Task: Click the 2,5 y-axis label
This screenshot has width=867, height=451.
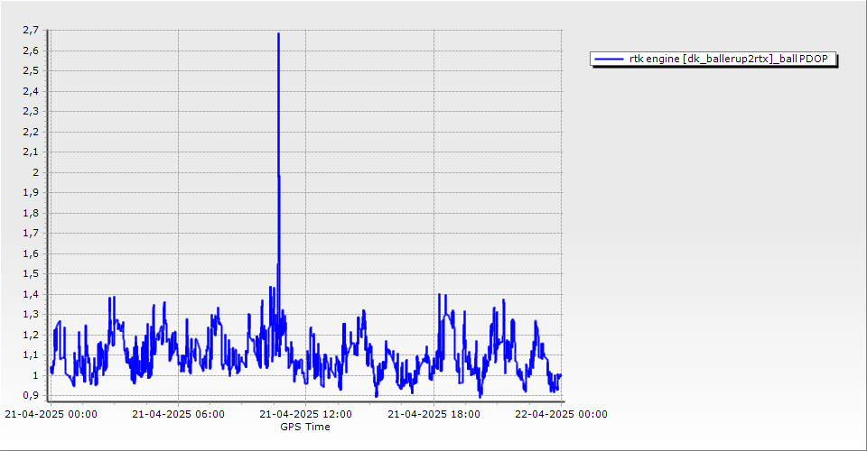Action: point(31,70)
